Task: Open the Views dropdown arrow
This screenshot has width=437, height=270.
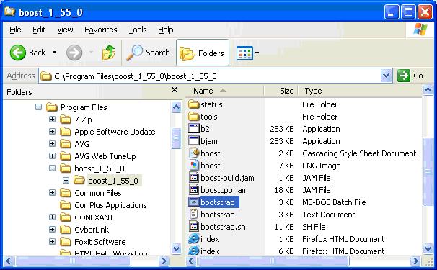Action: pos(257,53)
